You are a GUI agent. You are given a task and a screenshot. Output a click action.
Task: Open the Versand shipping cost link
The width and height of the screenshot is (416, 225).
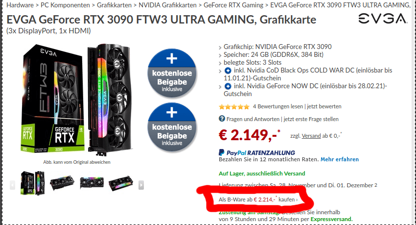point(311,136)
